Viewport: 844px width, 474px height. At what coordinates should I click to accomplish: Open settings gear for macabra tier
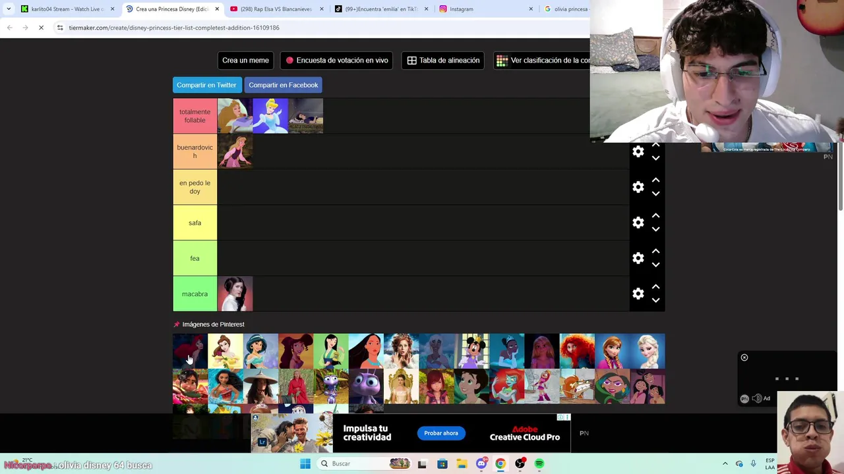638,294
